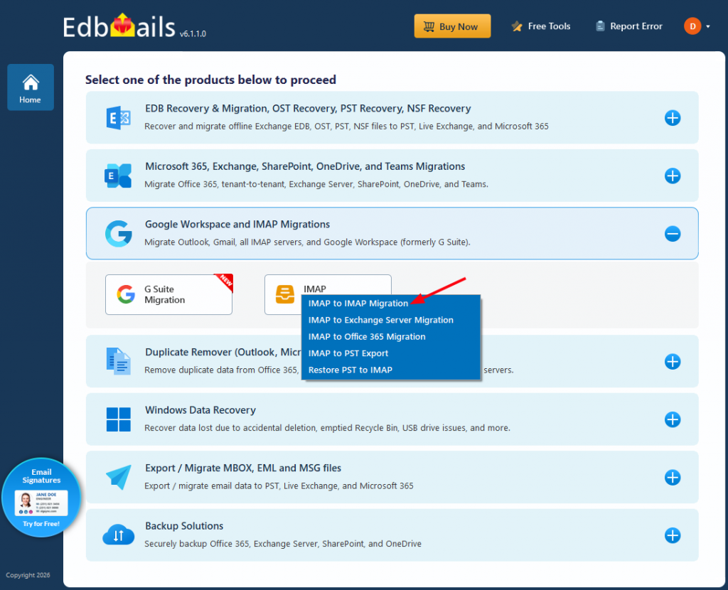Expand Backup Solutions plus button
The height and width of the screenshot is (590, 728).
click(x=673, y=535)
